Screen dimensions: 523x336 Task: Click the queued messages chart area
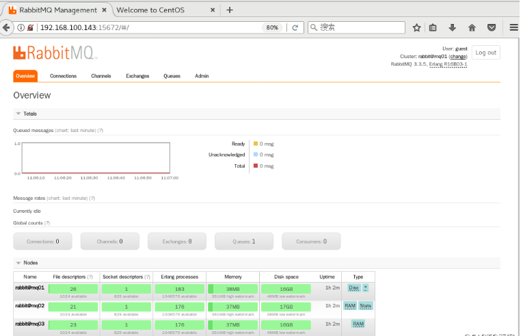click(x=96, y=157)
